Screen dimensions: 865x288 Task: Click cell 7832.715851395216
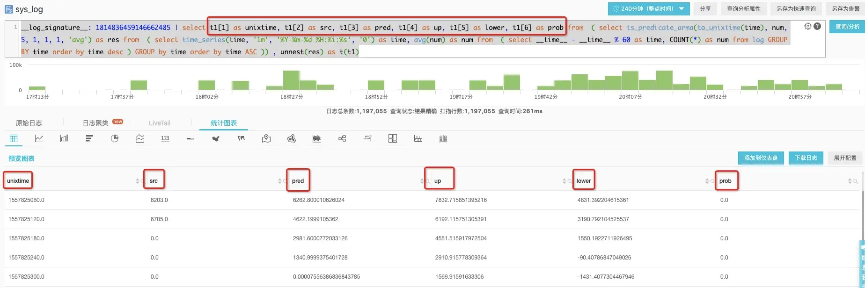[x=461, y=200]
